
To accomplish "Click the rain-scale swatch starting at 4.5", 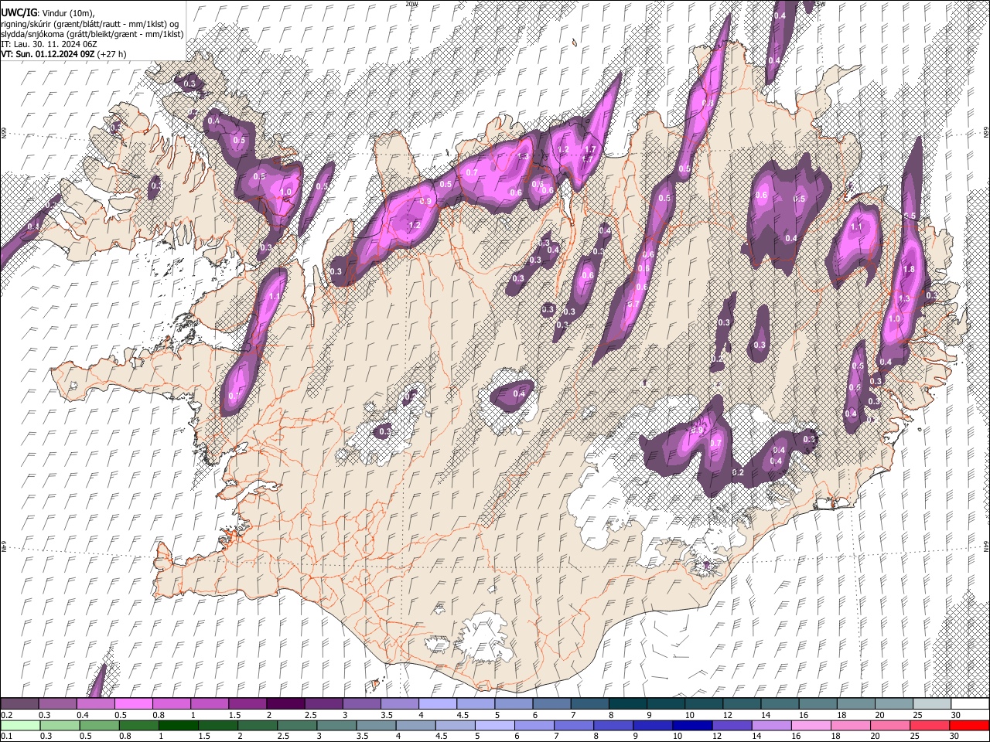I will (x=456, y=725).
